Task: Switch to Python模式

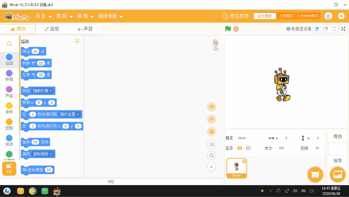Action: pos(309,16)
